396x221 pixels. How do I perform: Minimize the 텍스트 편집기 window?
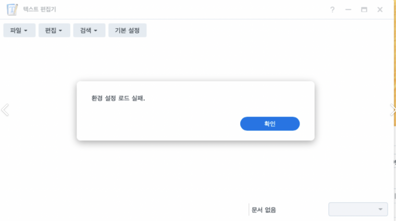(348, 9)
